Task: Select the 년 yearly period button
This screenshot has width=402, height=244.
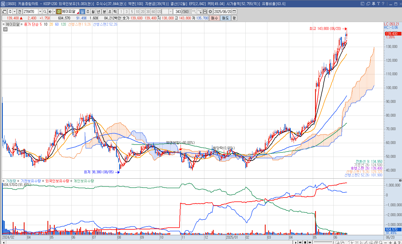Action: [x=98, y=12]
